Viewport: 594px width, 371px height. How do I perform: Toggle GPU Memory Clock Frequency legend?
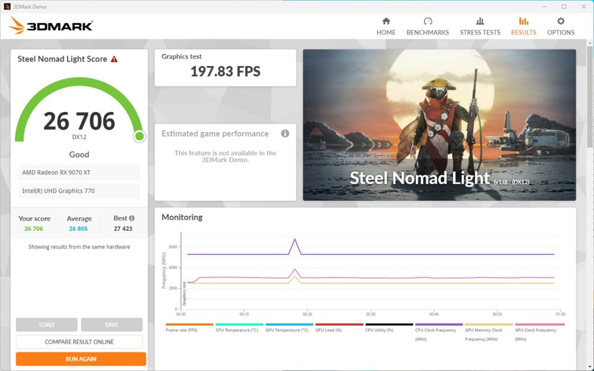484,330
